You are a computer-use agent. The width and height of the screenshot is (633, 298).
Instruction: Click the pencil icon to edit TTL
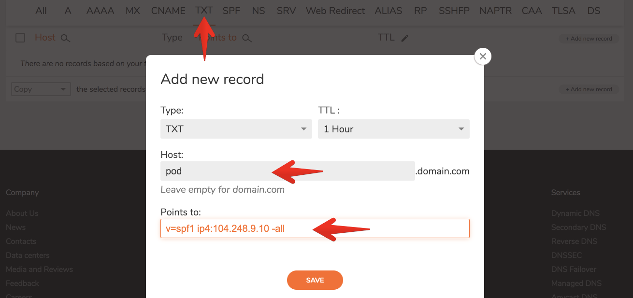point(405,37)
